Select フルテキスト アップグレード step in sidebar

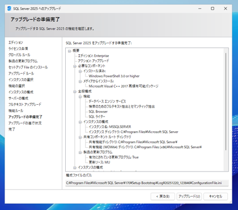25,105
